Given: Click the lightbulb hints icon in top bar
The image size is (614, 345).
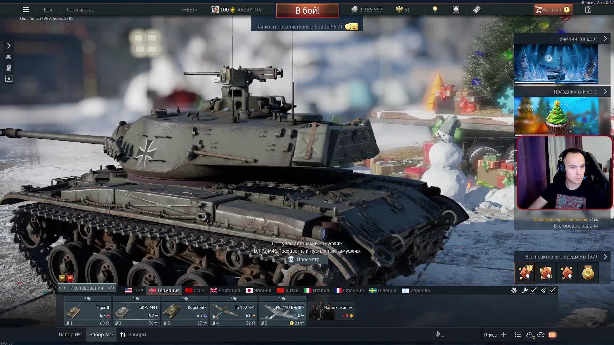Looking at the screenshot, I should [x=435, y=10].
